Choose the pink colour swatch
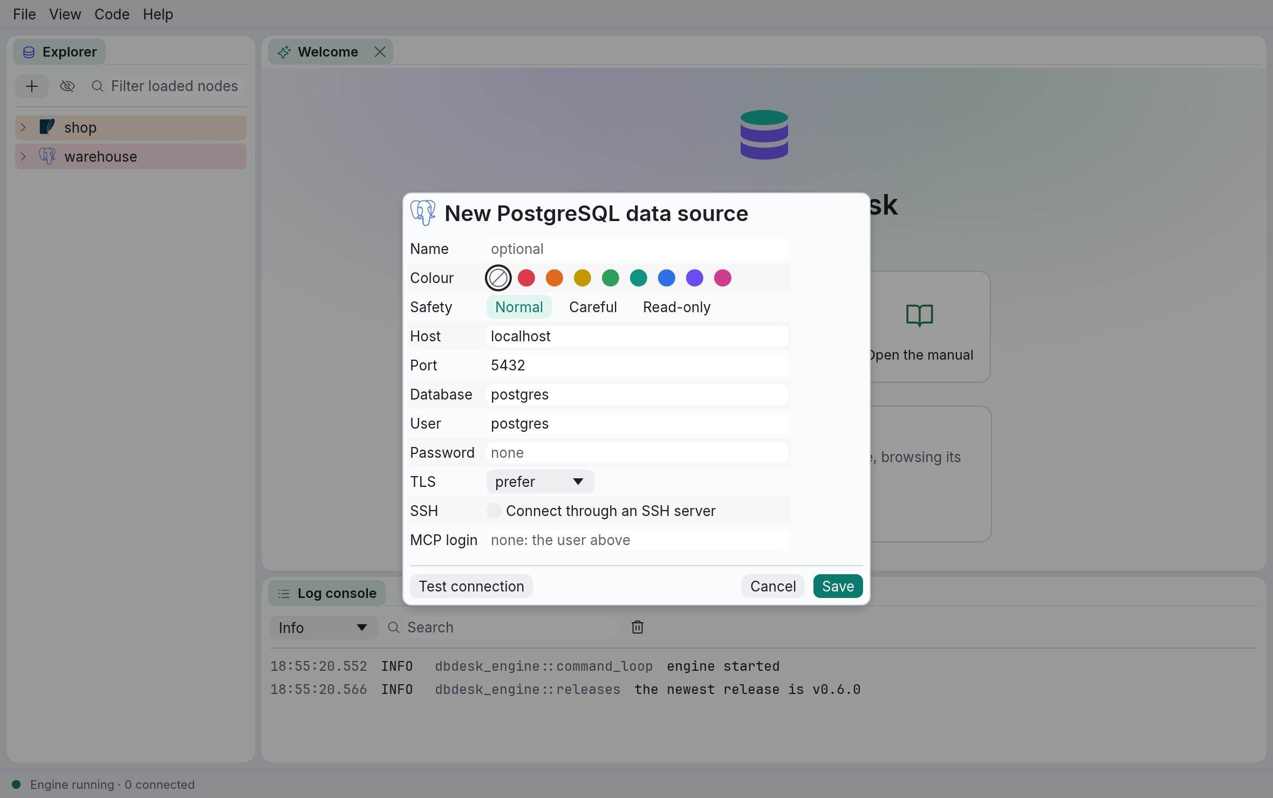The image size is (1273, 798). tap(723, 278)
